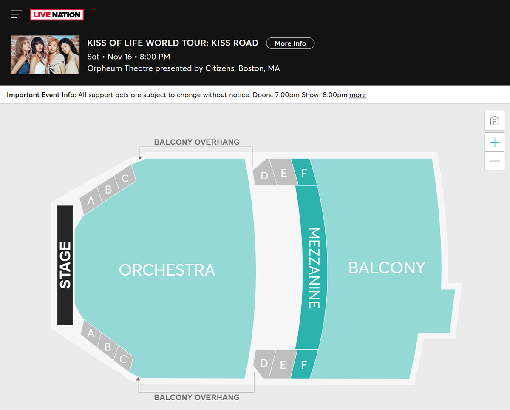
Task: Reset map with the home icon
Action: (494, 121)
